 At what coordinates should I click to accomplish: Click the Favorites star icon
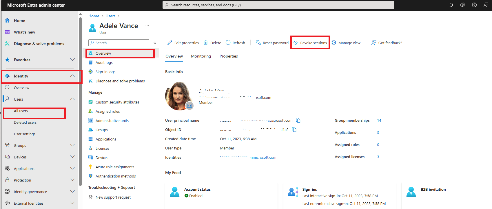(7, 60)
